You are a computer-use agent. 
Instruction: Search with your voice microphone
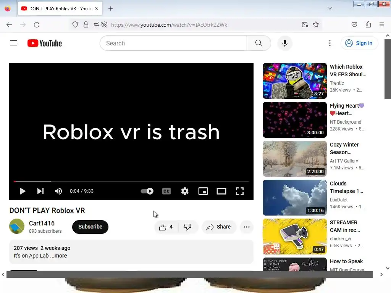[x=285, y=43]
